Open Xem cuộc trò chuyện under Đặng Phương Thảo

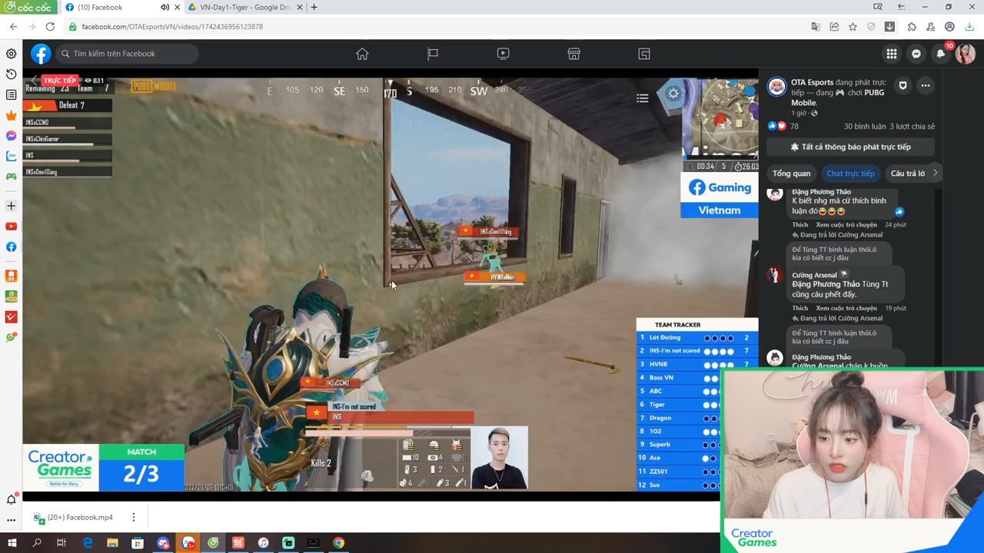tap(846, 225)
